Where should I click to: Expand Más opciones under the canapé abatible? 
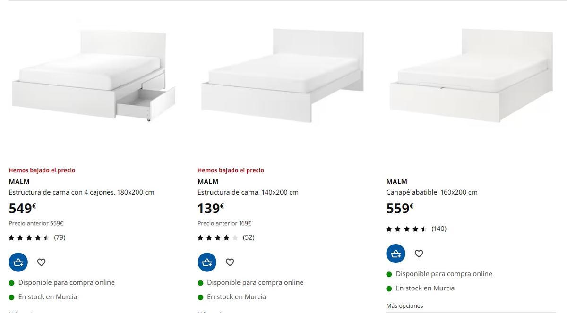coord(404,305)
